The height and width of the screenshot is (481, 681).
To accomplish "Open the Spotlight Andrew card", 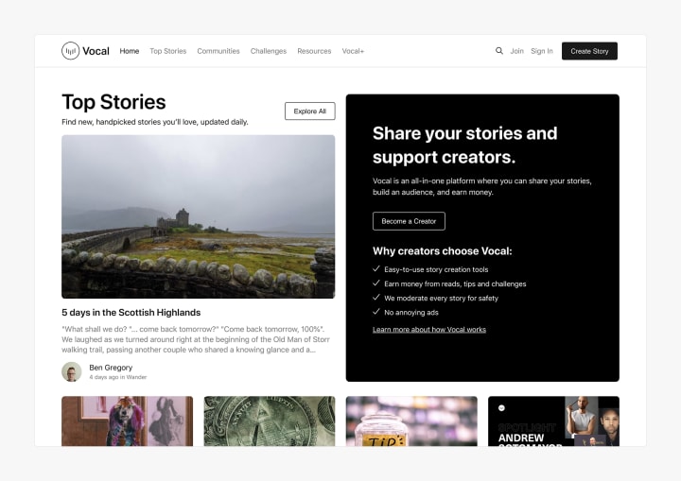I will (553, 421).
